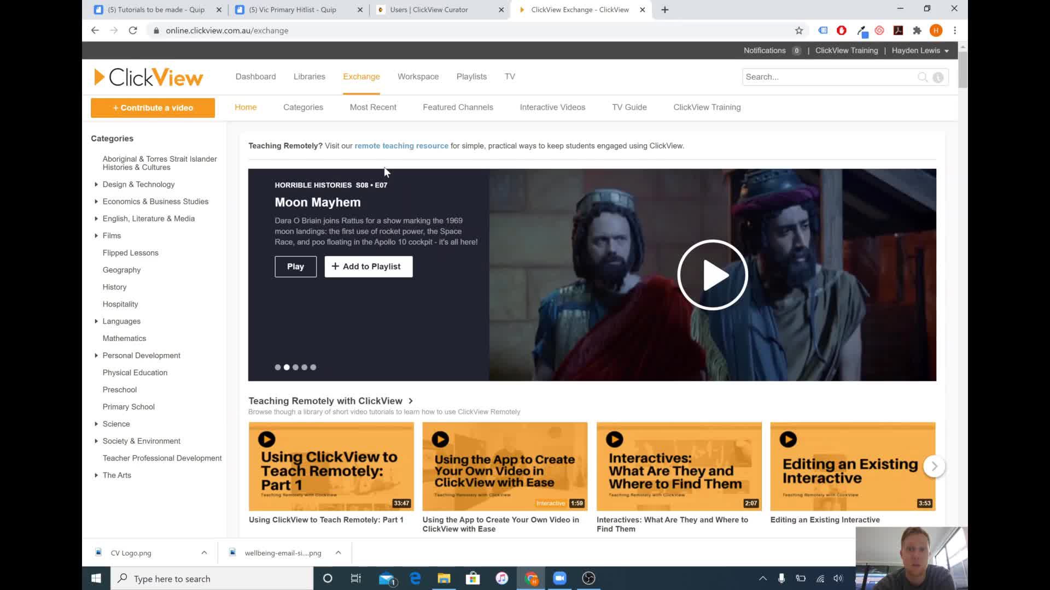Expand Personal Development category
This screenshot has width=1050, height=590.
pos(96,356)
